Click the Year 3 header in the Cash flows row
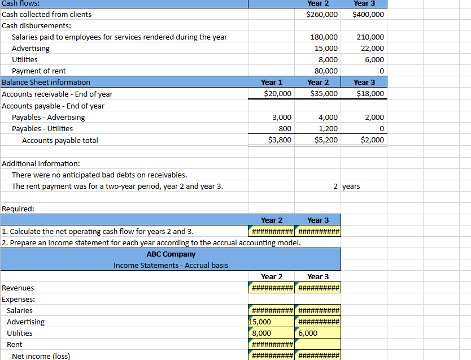The height and width of the screenshot is (360, 471). (364, 3)
